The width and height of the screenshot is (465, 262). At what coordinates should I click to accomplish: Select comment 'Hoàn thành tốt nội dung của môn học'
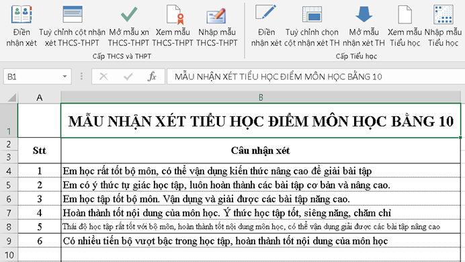point(261,212)
